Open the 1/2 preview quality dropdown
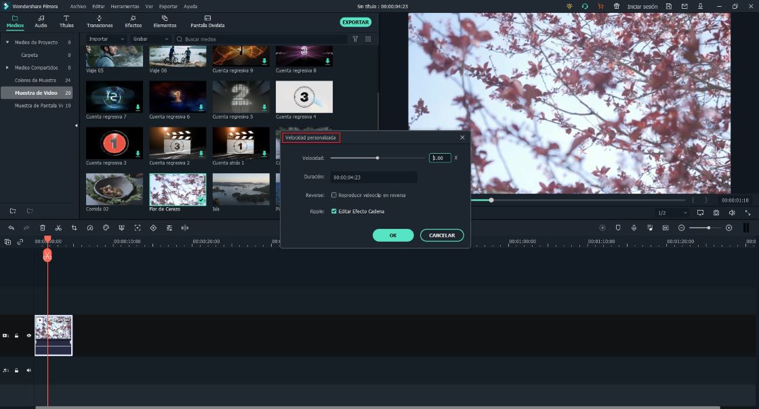759x409 pixels. (672, 213)
